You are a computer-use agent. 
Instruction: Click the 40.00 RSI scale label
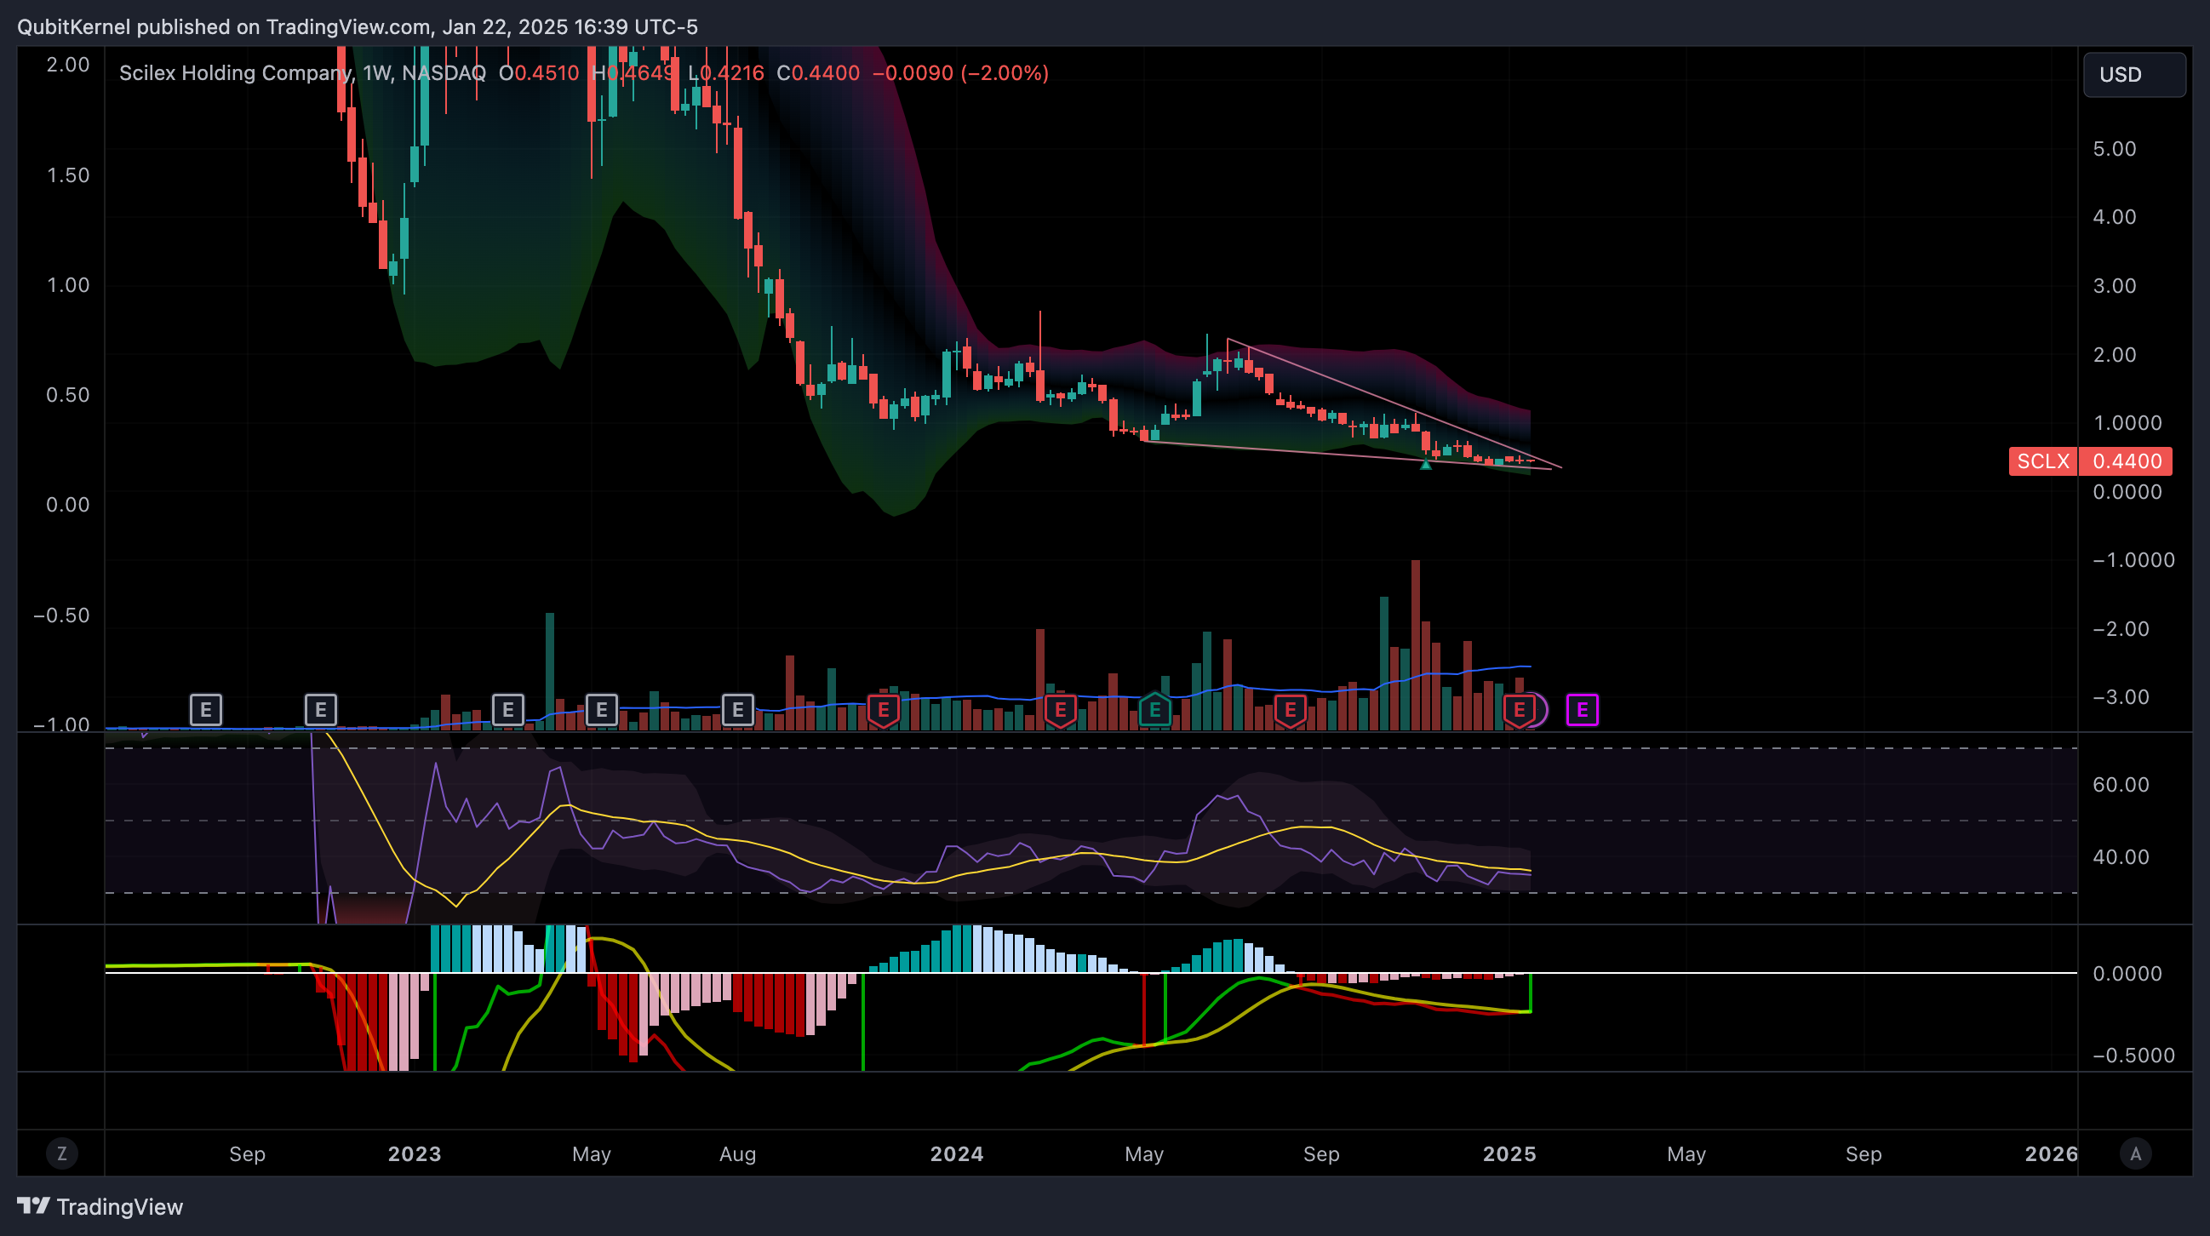[2121, 856]
